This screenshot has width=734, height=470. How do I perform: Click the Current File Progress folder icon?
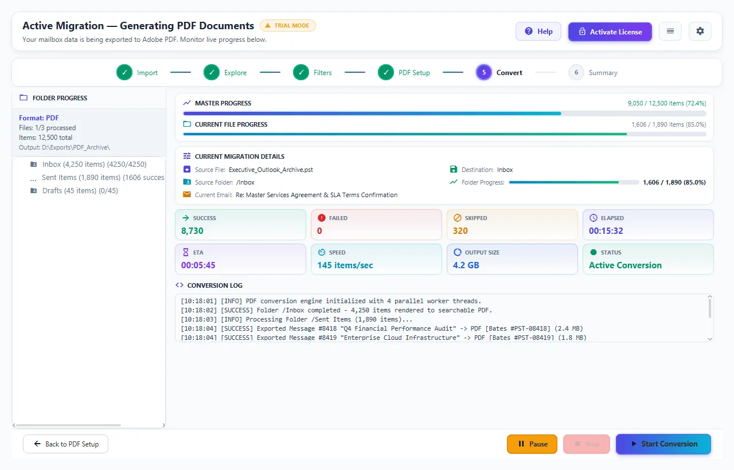tap(187, 124)
